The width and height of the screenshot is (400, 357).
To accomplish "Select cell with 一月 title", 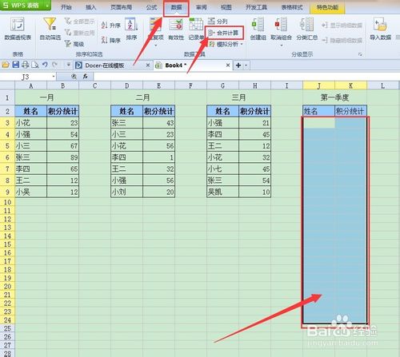I will 47,97.
